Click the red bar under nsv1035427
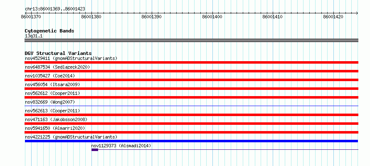This screenshot has width=370, height=166. coord(191,80)
